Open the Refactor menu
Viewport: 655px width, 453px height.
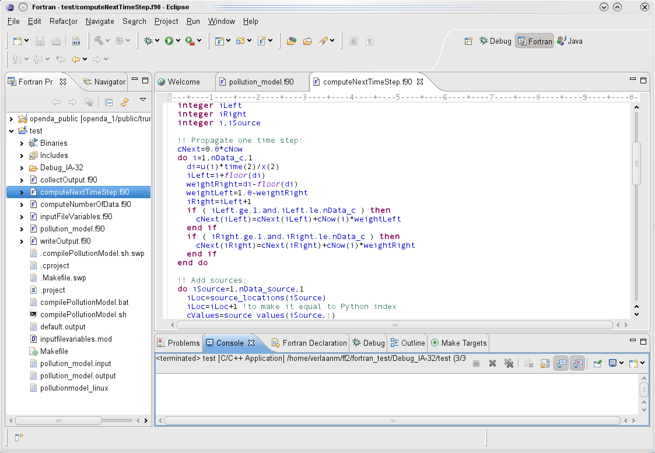pos(63,21)
